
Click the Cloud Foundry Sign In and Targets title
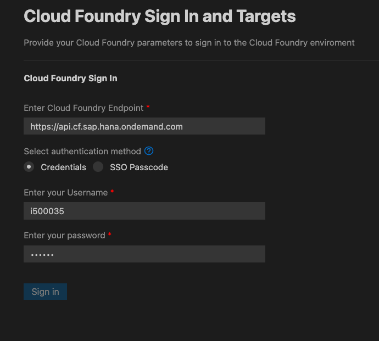point(159,16)
